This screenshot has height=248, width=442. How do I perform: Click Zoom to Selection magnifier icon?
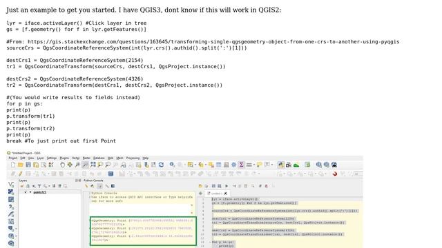pyautogui.click(x=100, y=165)
